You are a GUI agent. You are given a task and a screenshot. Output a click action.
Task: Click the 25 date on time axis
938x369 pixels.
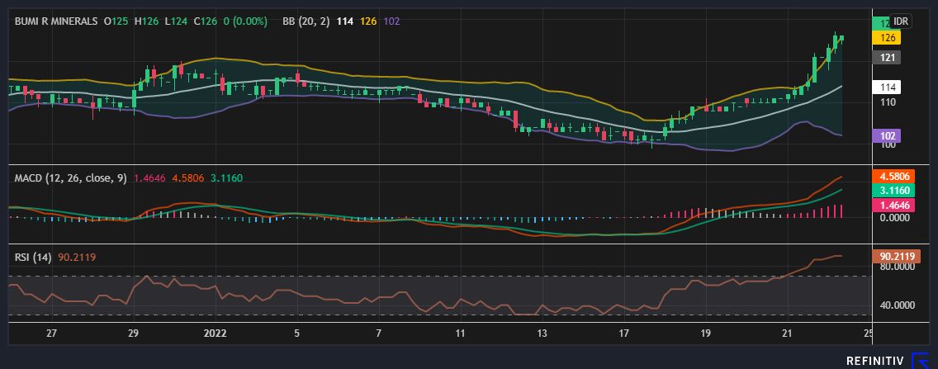(x=869, y=334)
